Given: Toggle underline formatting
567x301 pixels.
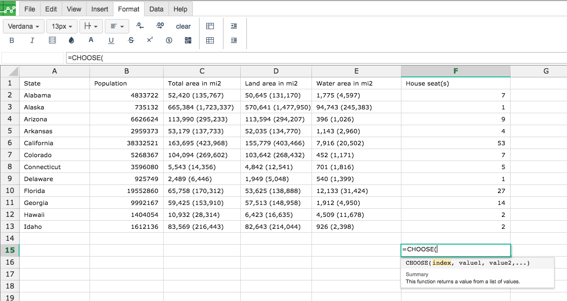Looking at the screenshot, I should coord(111,41).
